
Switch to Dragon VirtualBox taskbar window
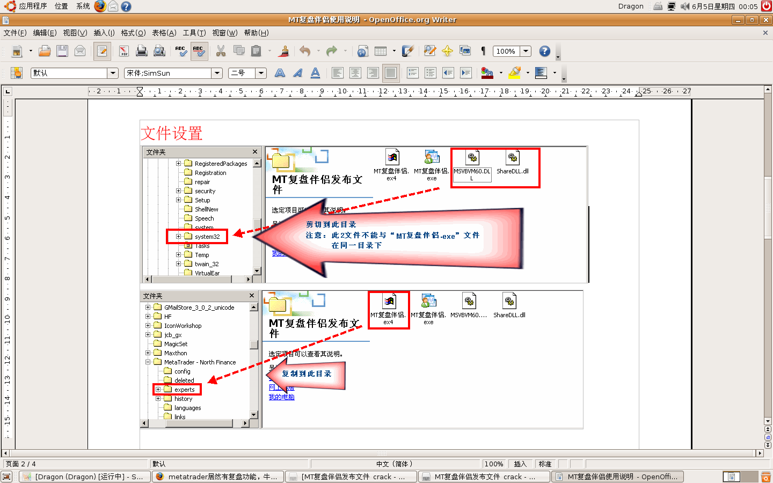pyautogui.click(x=84, y=477)
